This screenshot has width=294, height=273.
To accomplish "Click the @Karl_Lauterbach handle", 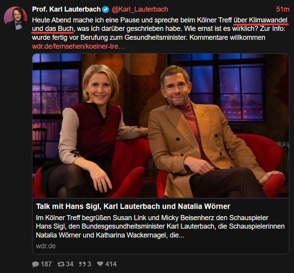I will point(140,9).
